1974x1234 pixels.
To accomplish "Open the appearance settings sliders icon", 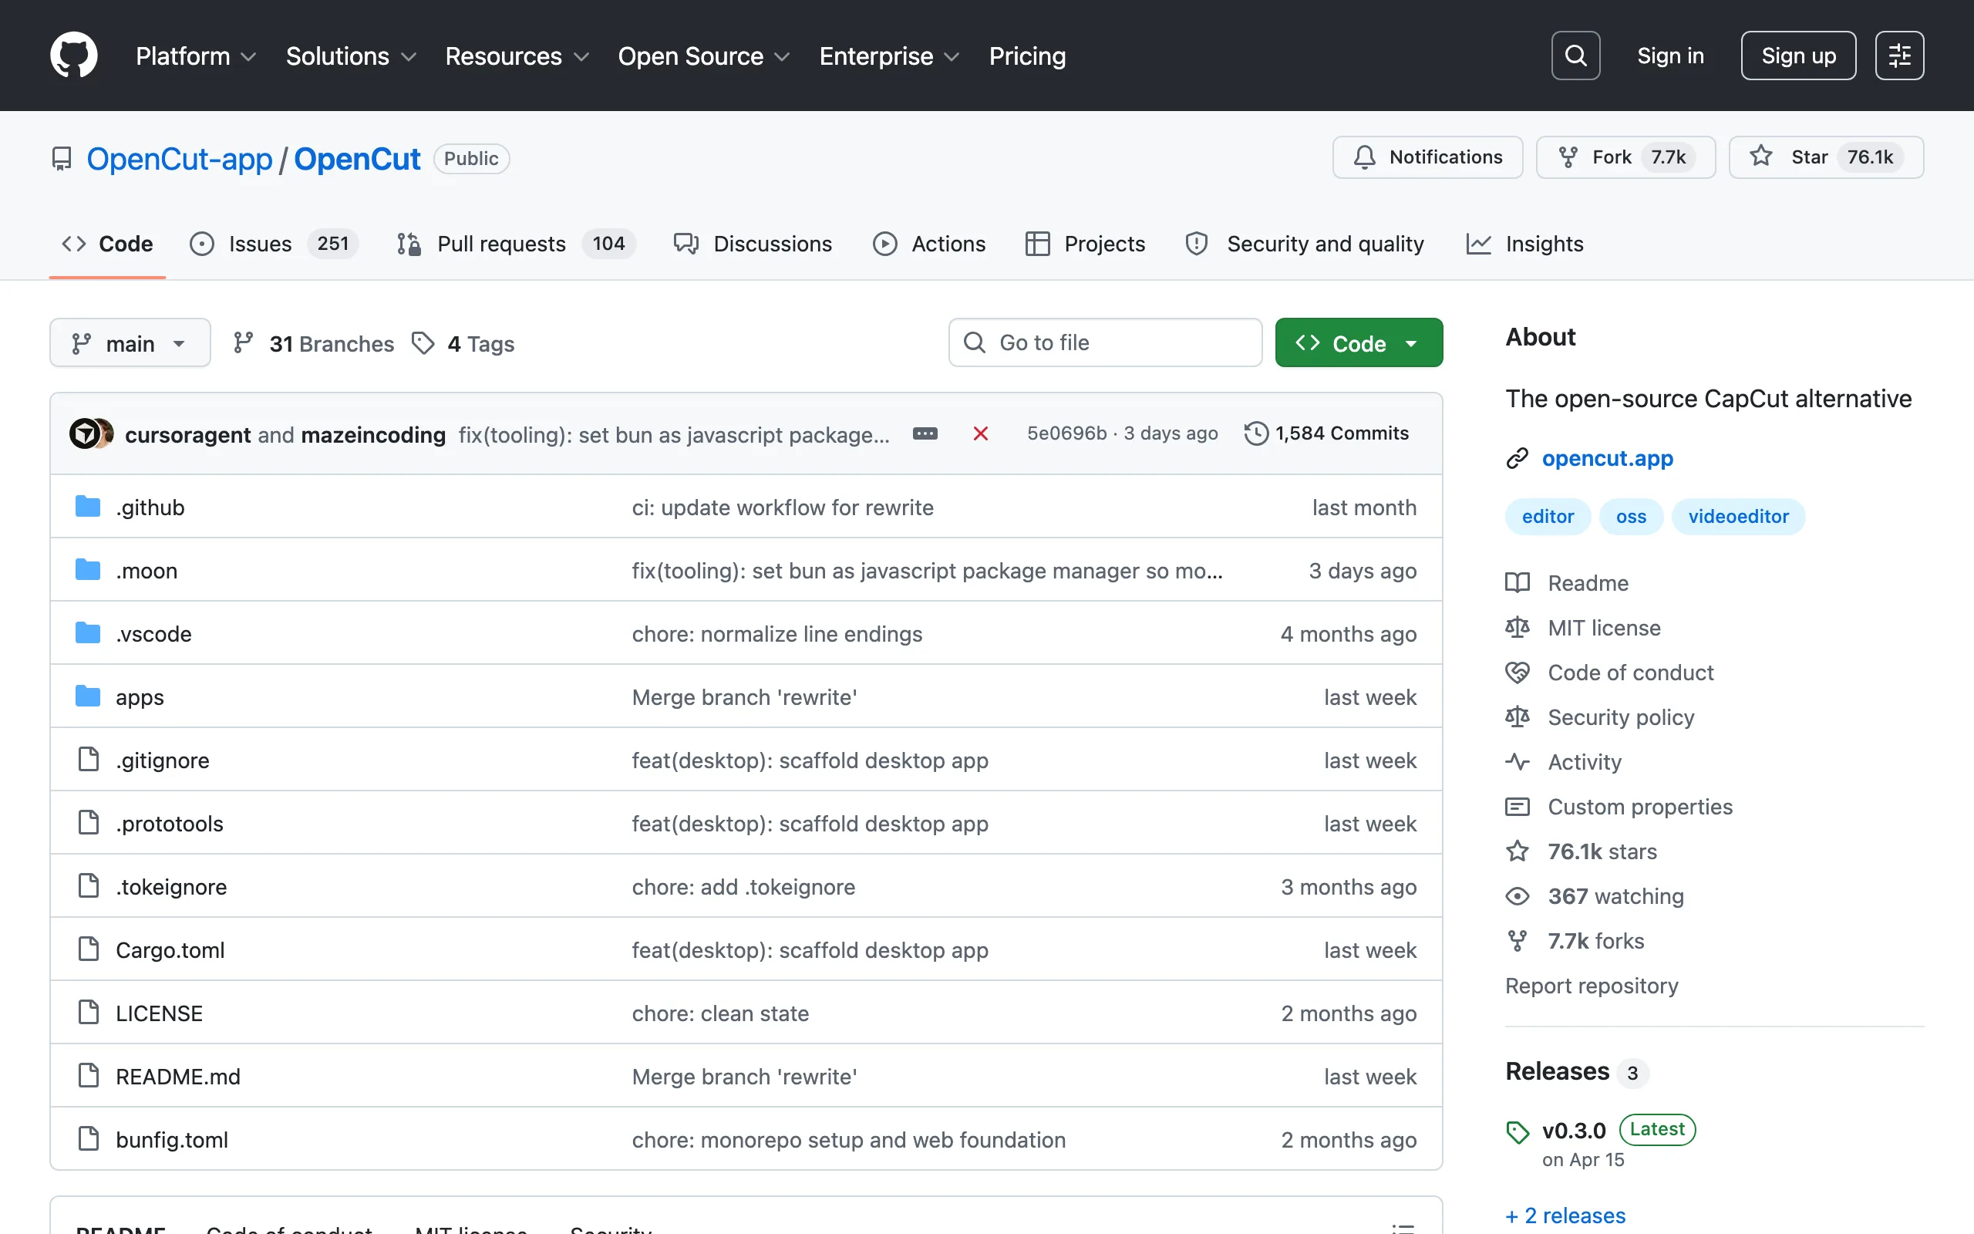I will tap(1899, 56).
